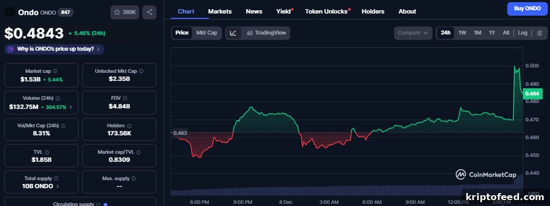Select the Price chart toggle
Screen dimensions: 550x206
[182, 33]
